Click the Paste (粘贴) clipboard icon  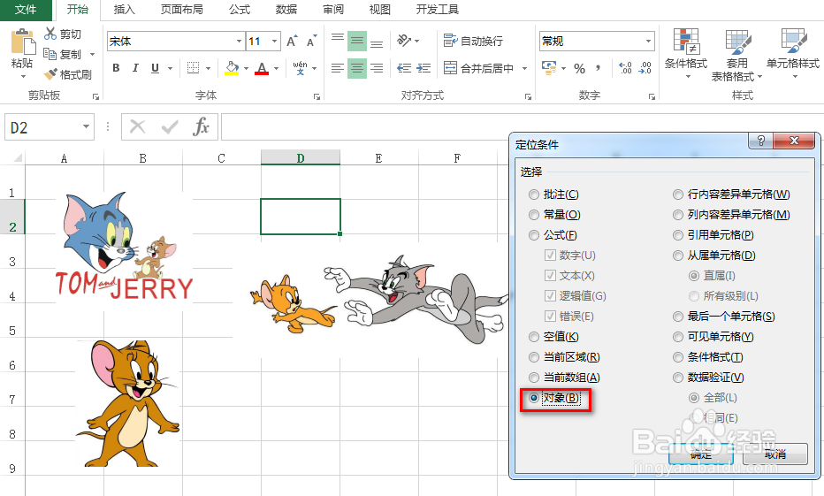[x=22, y=42]
